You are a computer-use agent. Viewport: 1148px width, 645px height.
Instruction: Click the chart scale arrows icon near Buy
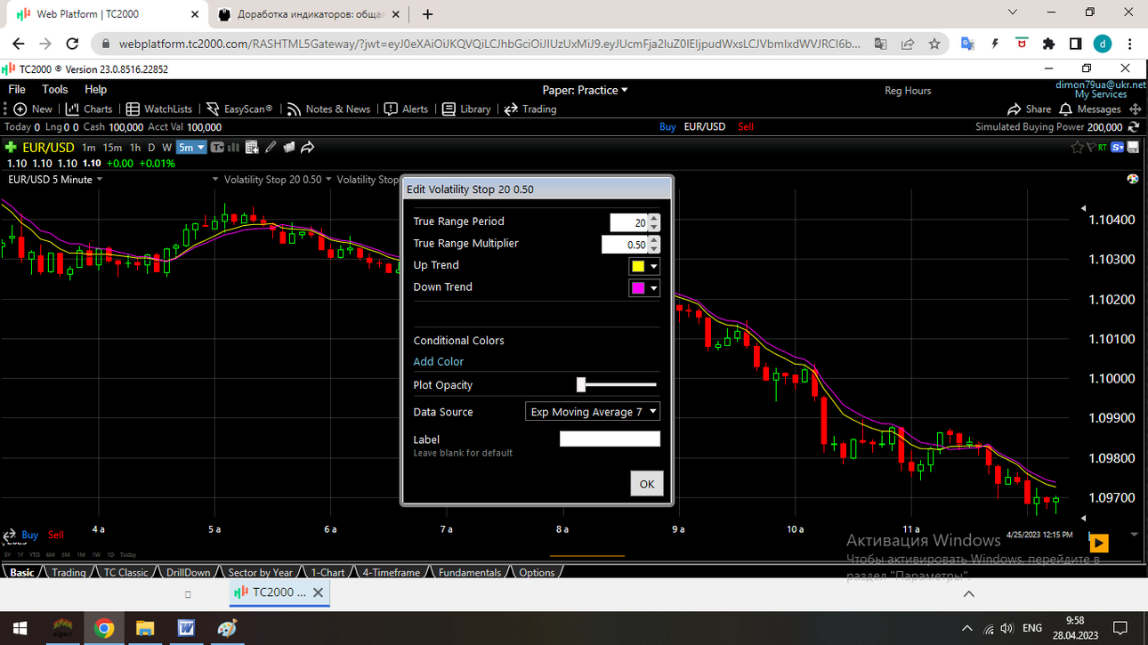(x=11, y=536)
